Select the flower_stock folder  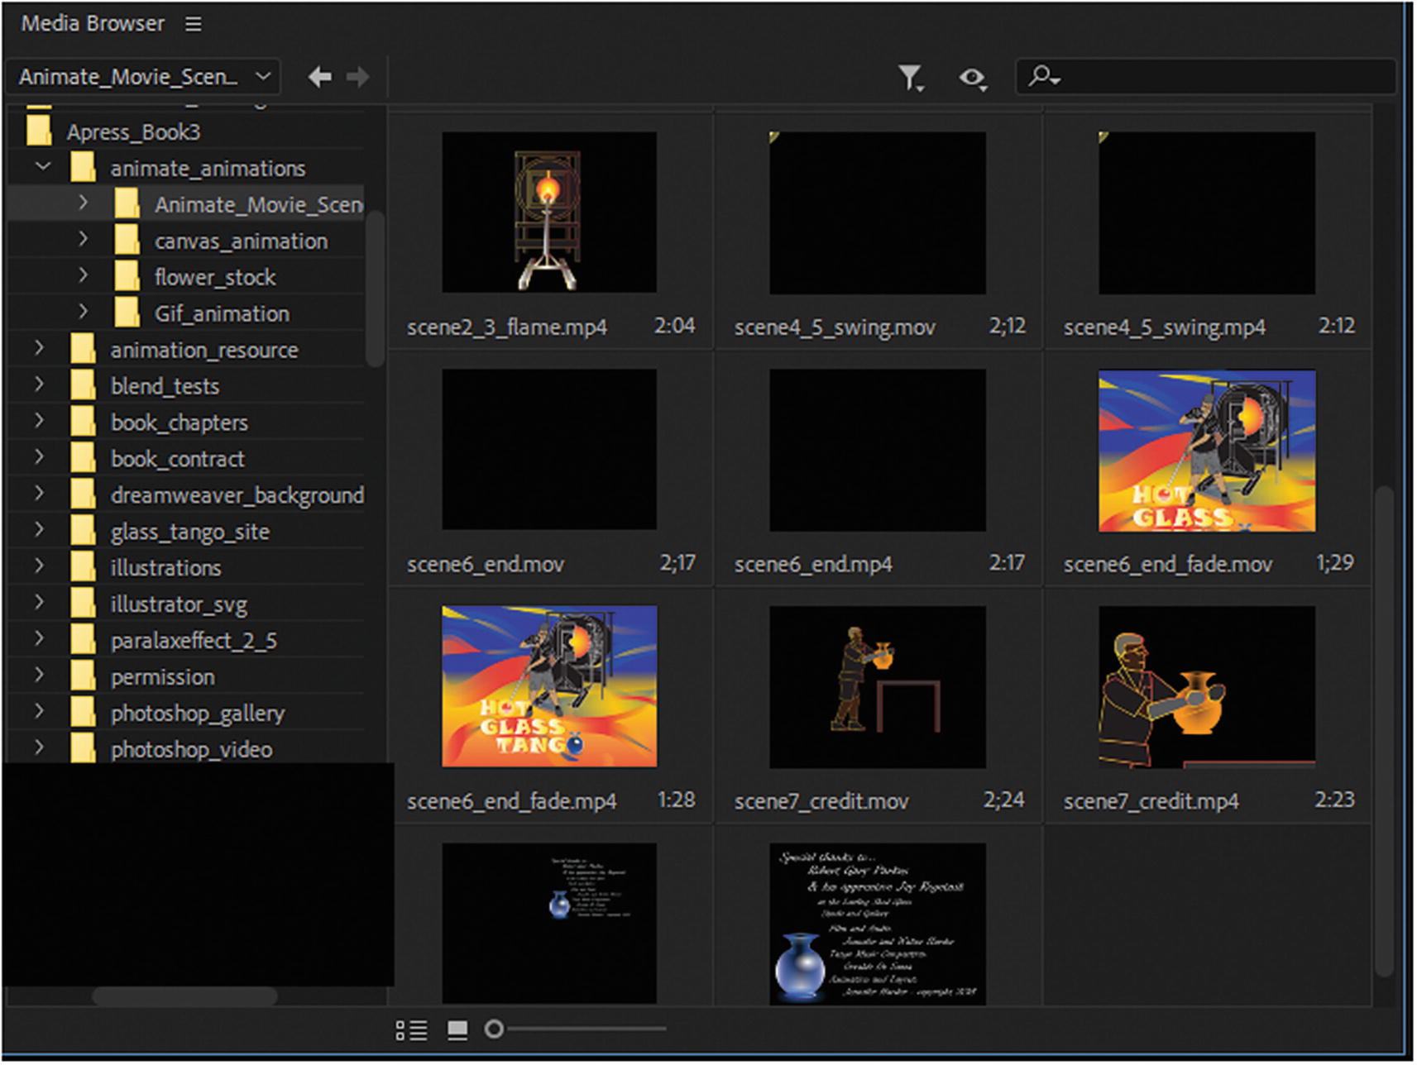tap(214, 277)
